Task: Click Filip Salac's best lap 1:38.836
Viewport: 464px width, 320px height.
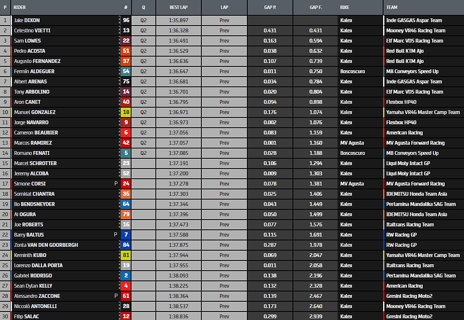Action: click(x=178, y=316)
